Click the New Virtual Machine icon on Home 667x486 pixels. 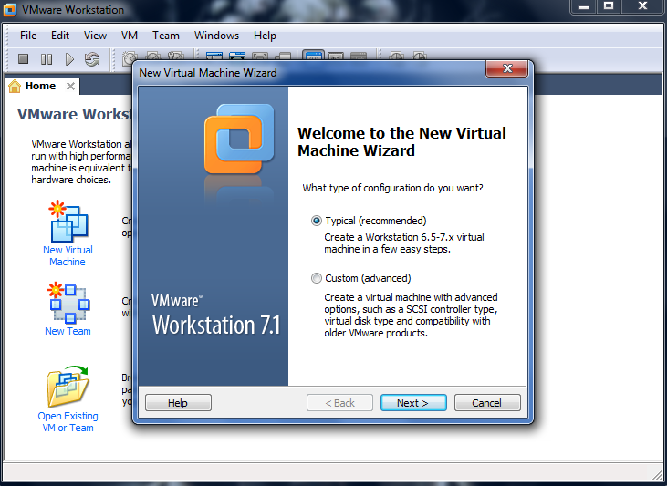pyautogui.click(x=68, y=222)
